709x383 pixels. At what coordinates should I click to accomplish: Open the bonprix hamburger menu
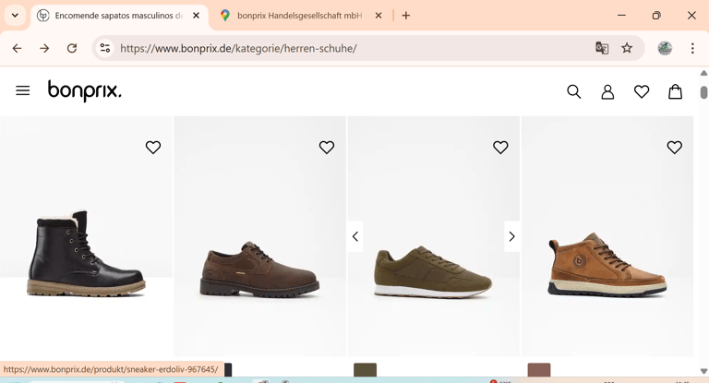[23, 90]
